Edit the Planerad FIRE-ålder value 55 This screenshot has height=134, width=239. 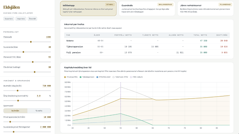[x=50, y=57]
